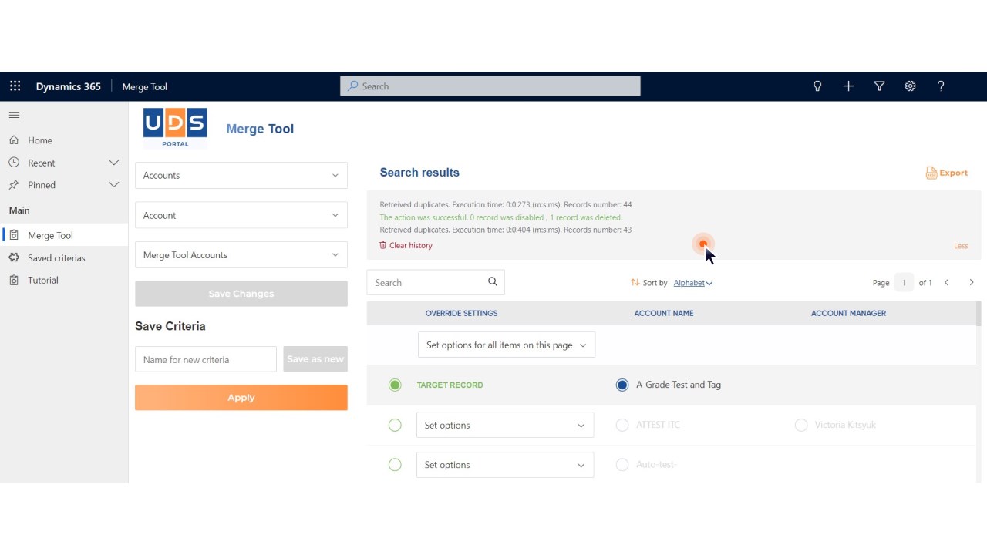Click the Clear history link
The height and width of the screenshot is (555, 987).
(x=411, y=245)
